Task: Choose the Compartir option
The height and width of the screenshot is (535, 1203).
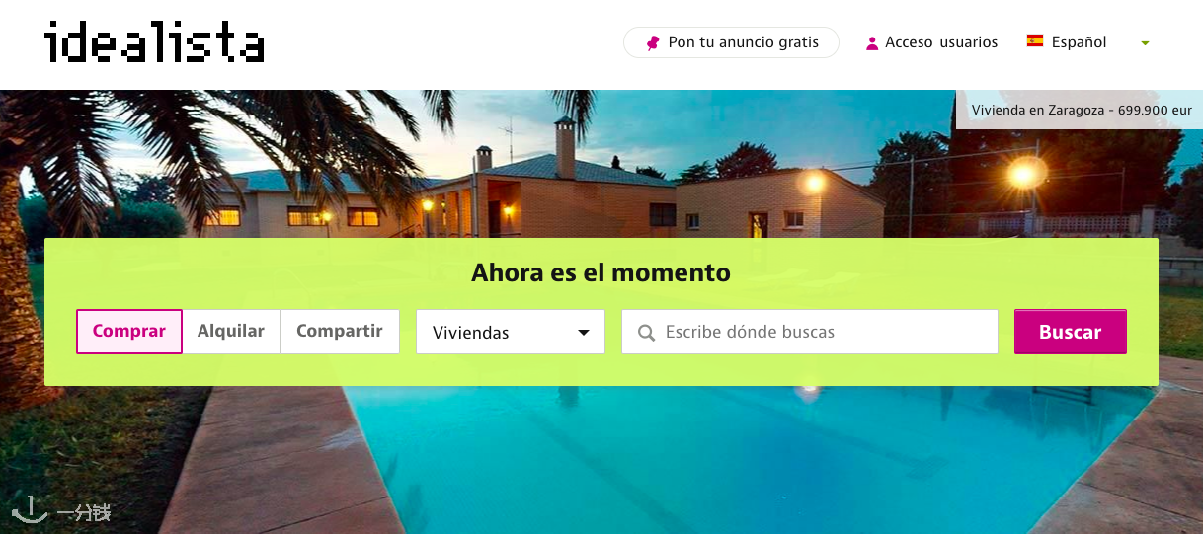Action: point(340,332)
